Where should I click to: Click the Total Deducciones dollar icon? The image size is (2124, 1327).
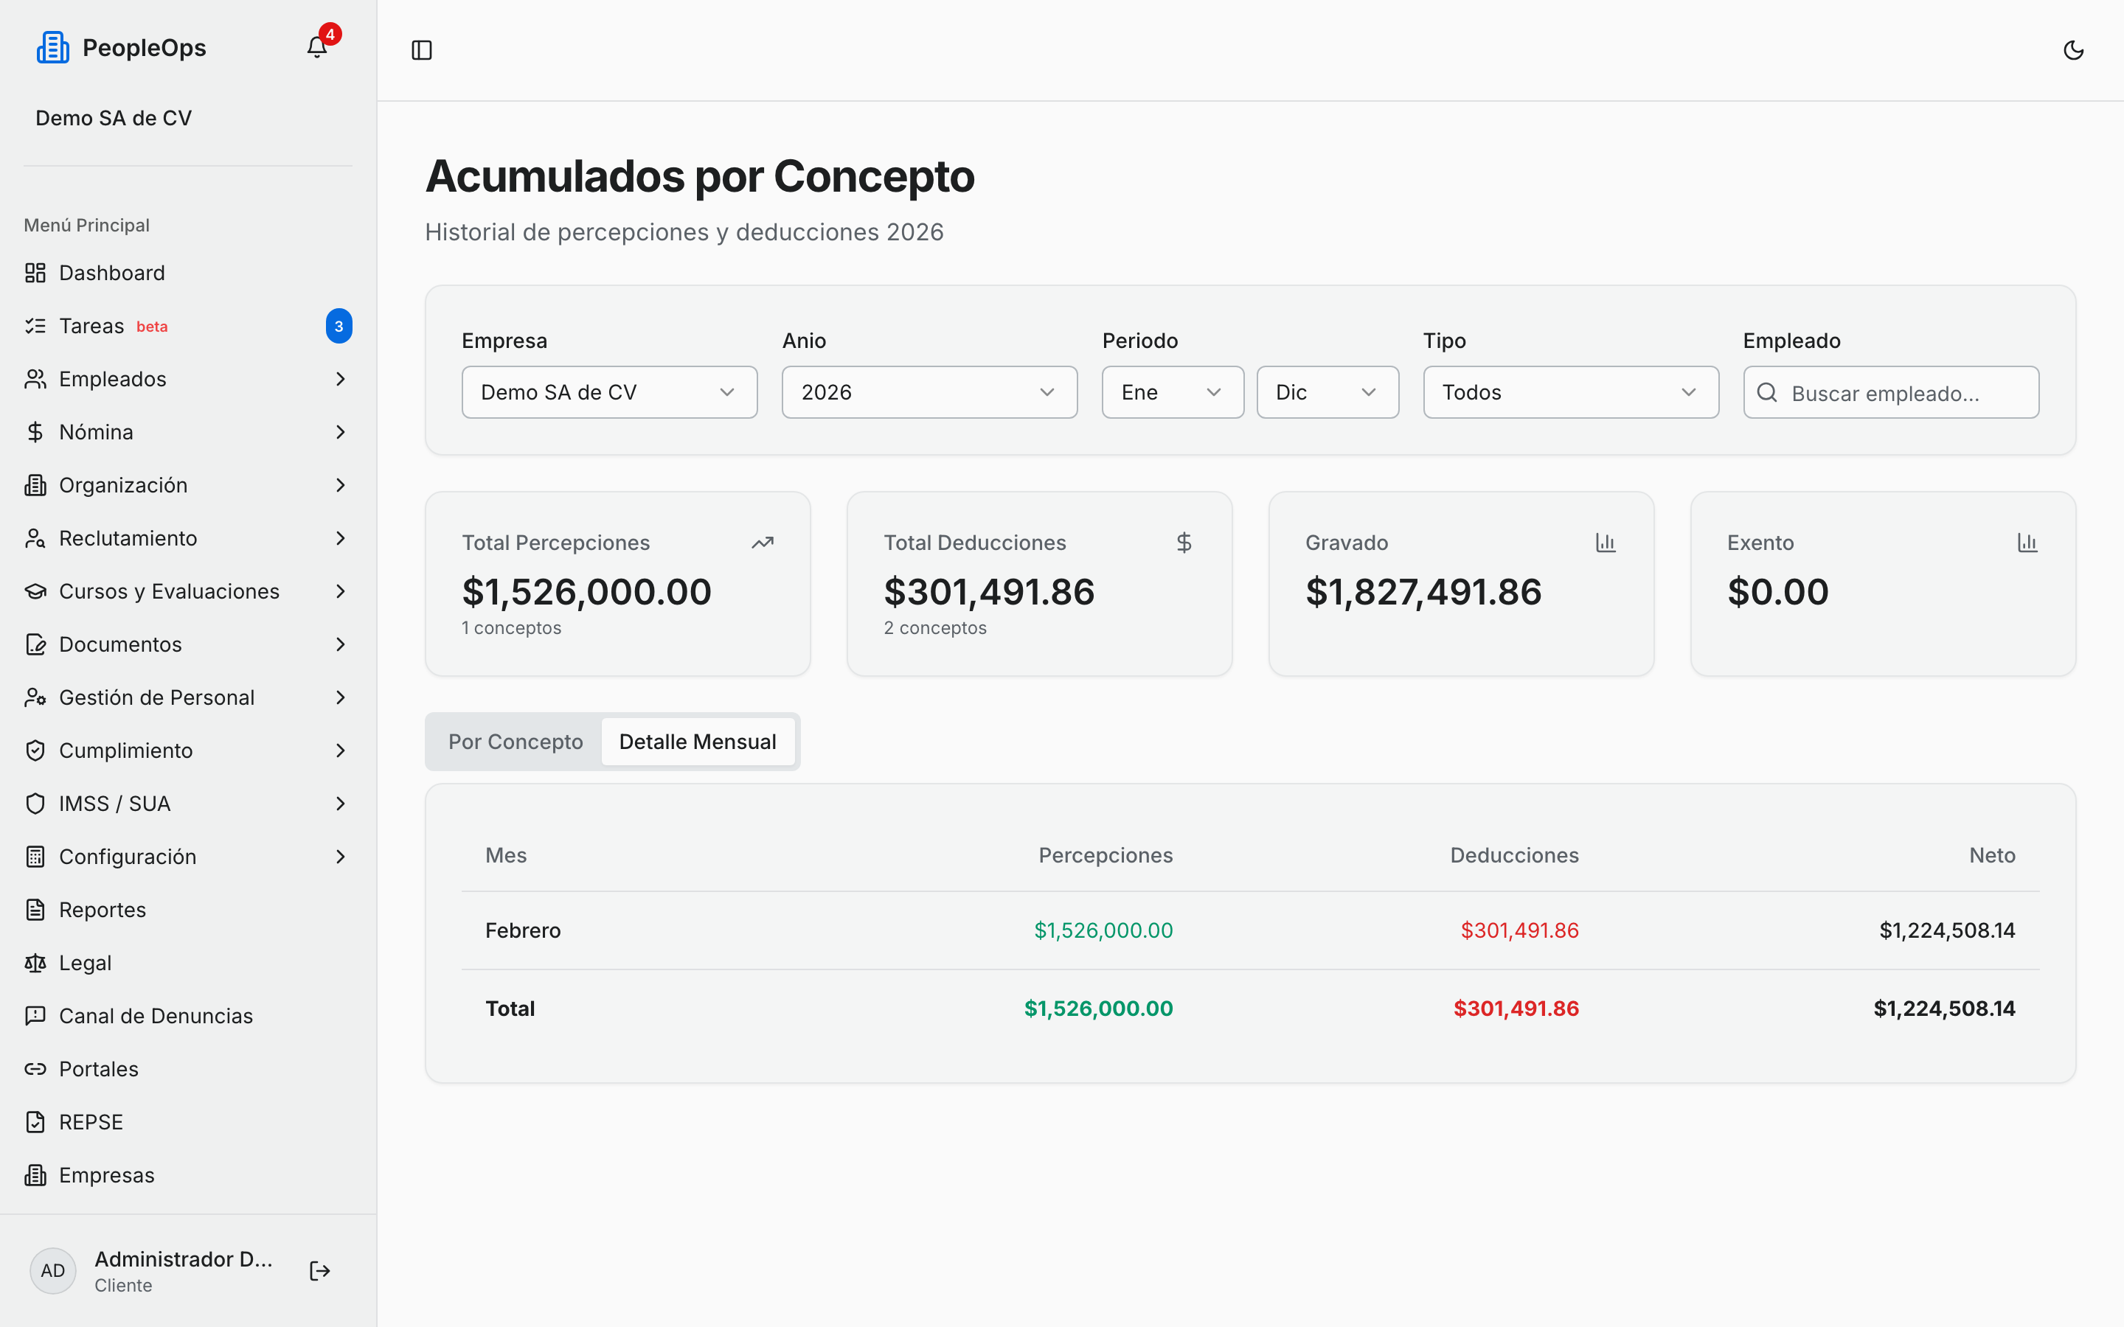click(x=1184, y=543)
